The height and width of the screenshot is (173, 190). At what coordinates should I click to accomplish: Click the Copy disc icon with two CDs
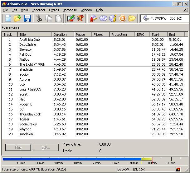tap(103, 18)
